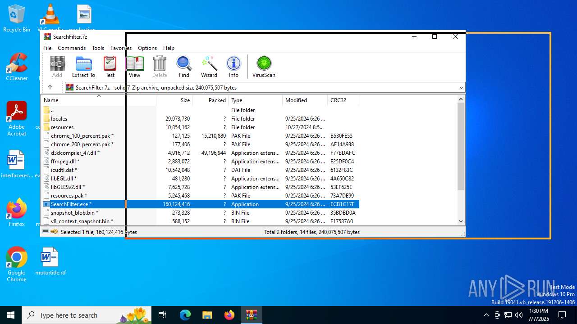Show archive Info icon

[234, 67]
